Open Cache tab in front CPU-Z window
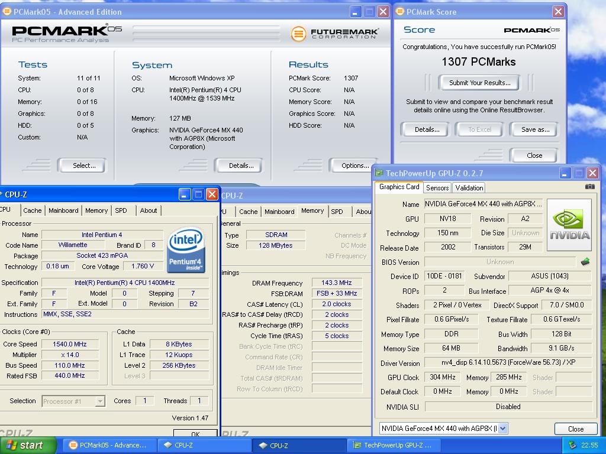The width and height of the screenshot is (606, 454). (32, 210)
